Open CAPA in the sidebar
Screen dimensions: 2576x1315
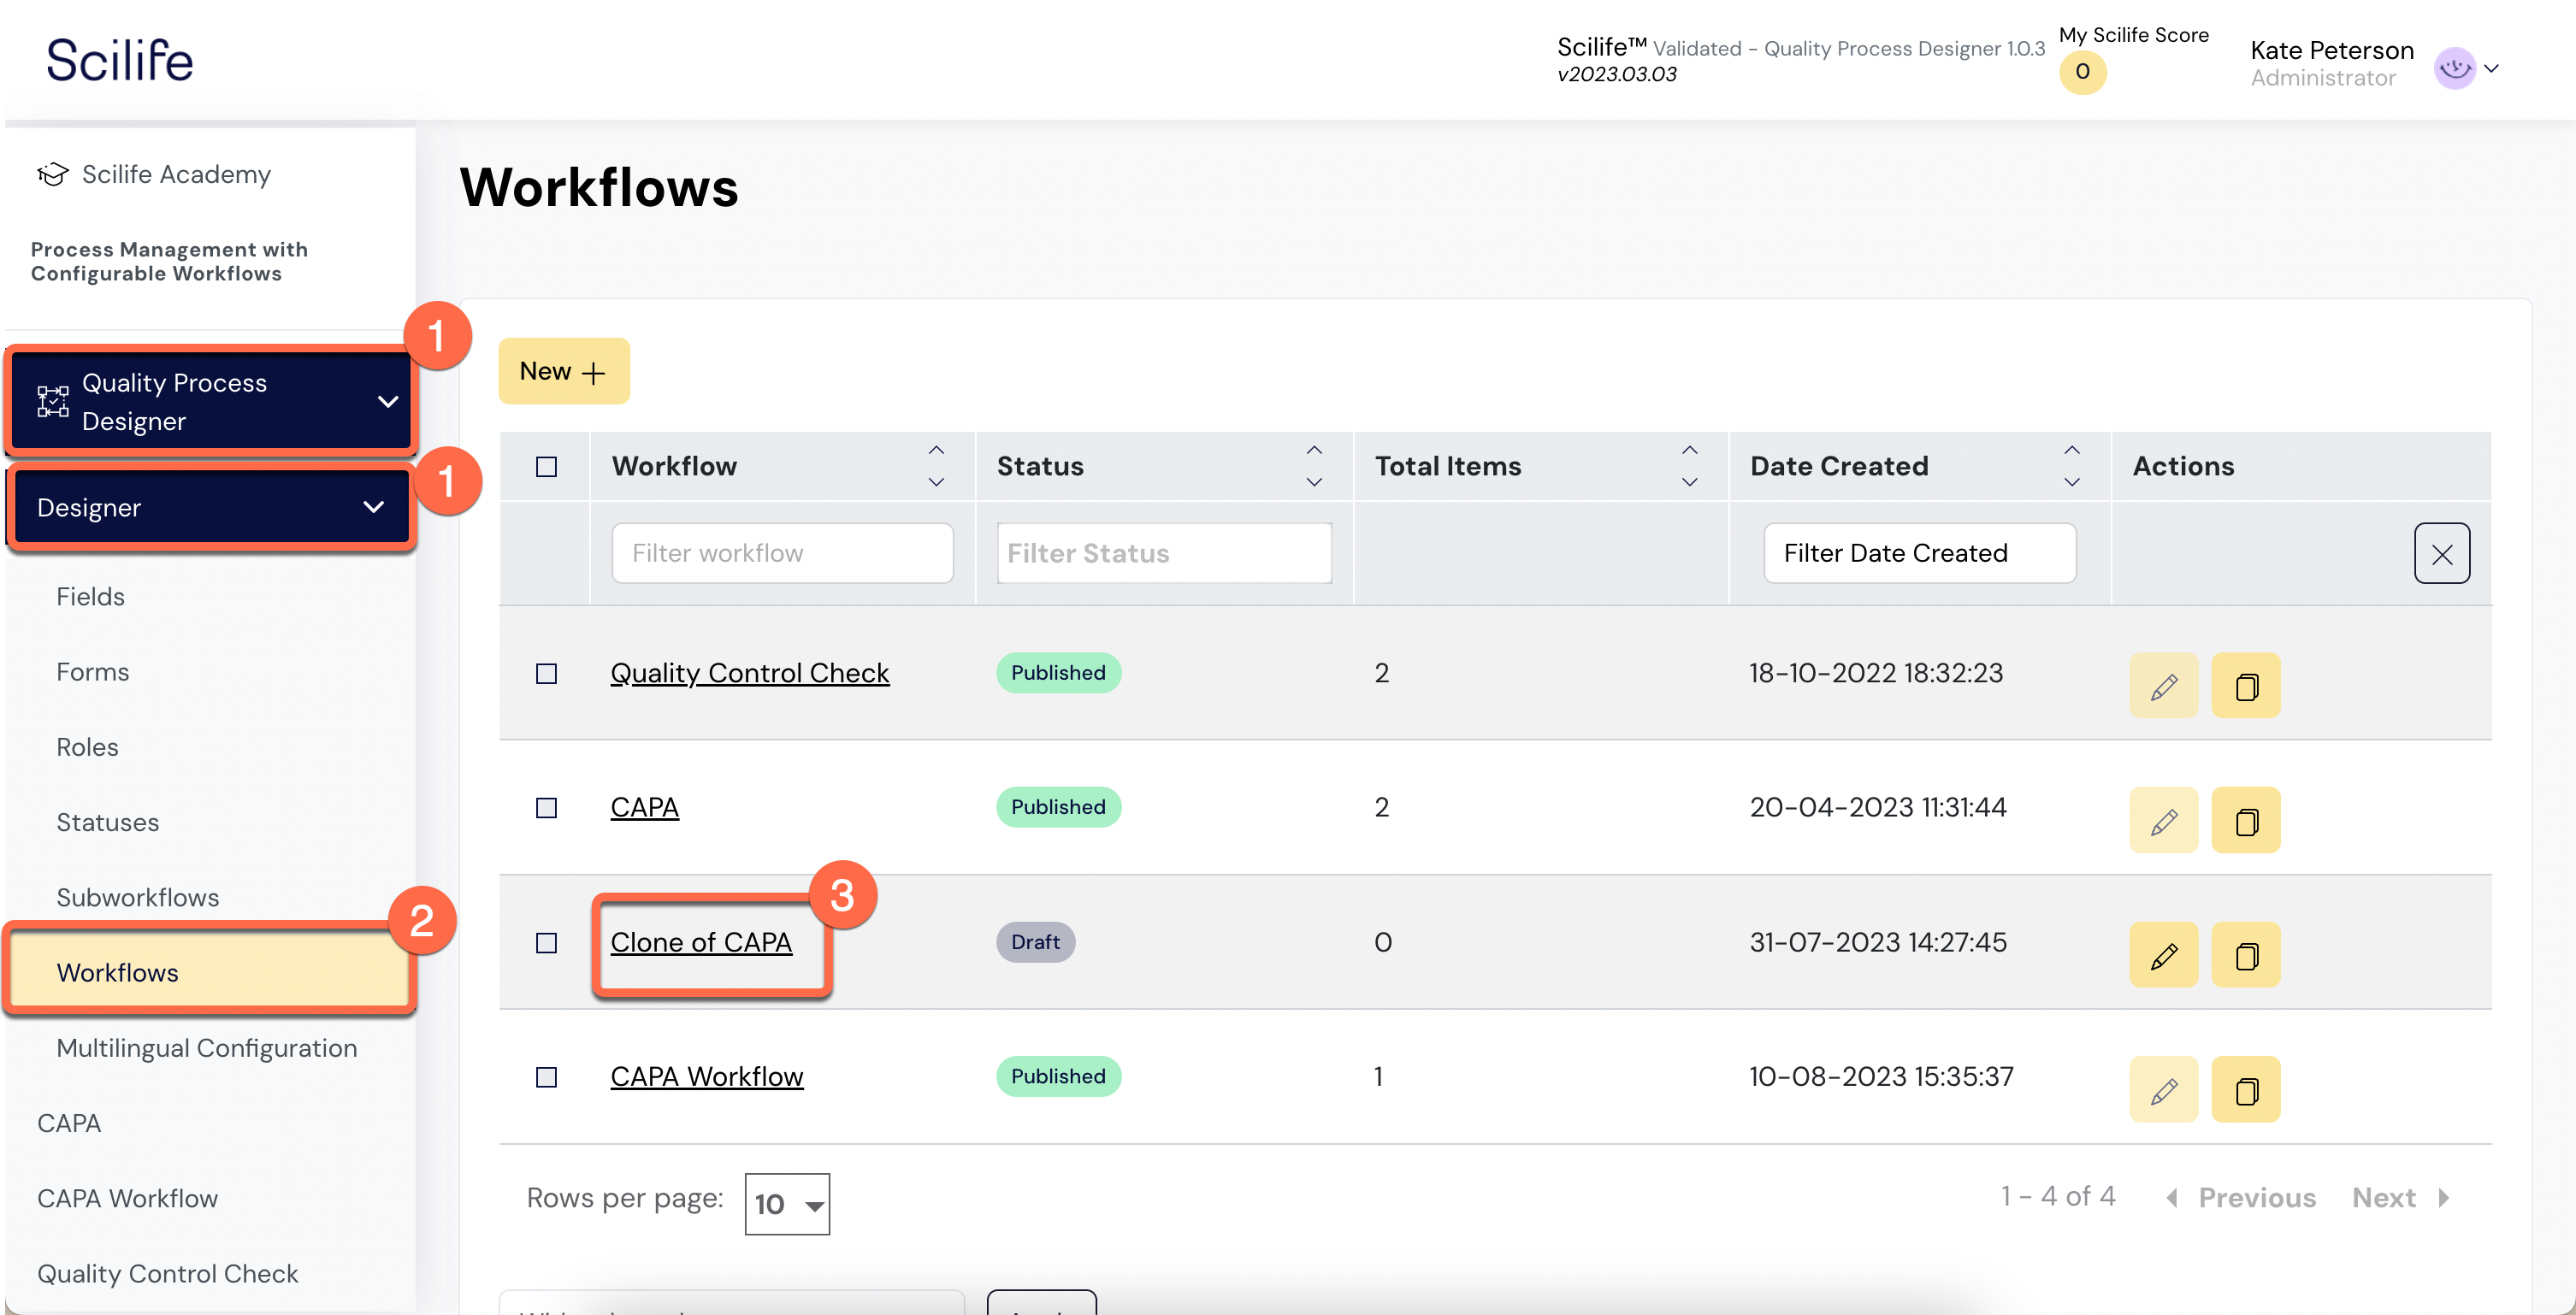click(69, 1123)
